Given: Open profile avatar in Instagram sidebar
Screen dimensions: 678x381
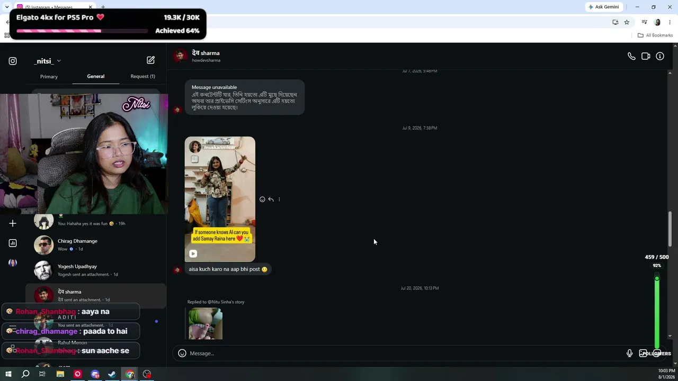Looking at the screenshot, I should click(x=13, y=262).
